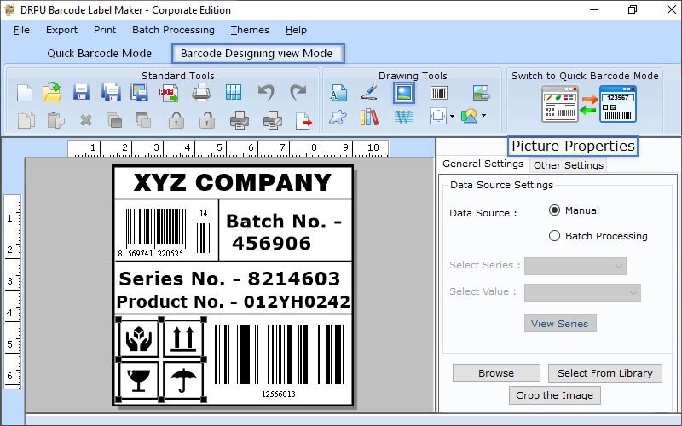Image resolution: width=682 pixels, height=426 pixels.
Task: Open the Select Value dropdown
Action: click(x=582, y=292)
